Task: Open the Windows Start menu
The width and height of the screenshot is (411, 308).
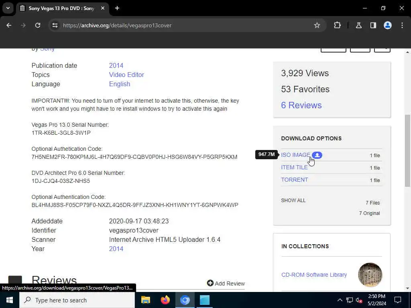Action: [10, 300]
